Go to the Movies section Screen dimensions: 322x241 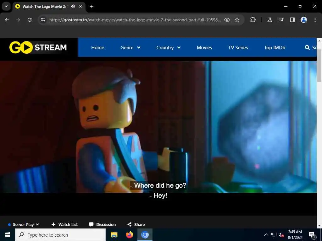pos(204,48)
